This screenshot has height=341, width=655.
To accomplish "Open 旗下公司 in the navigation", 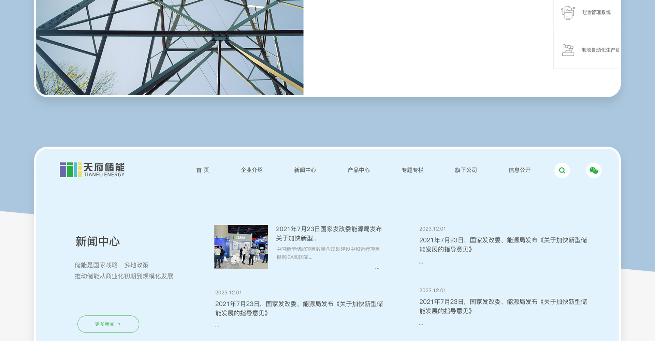I will [x=466, y=170].
